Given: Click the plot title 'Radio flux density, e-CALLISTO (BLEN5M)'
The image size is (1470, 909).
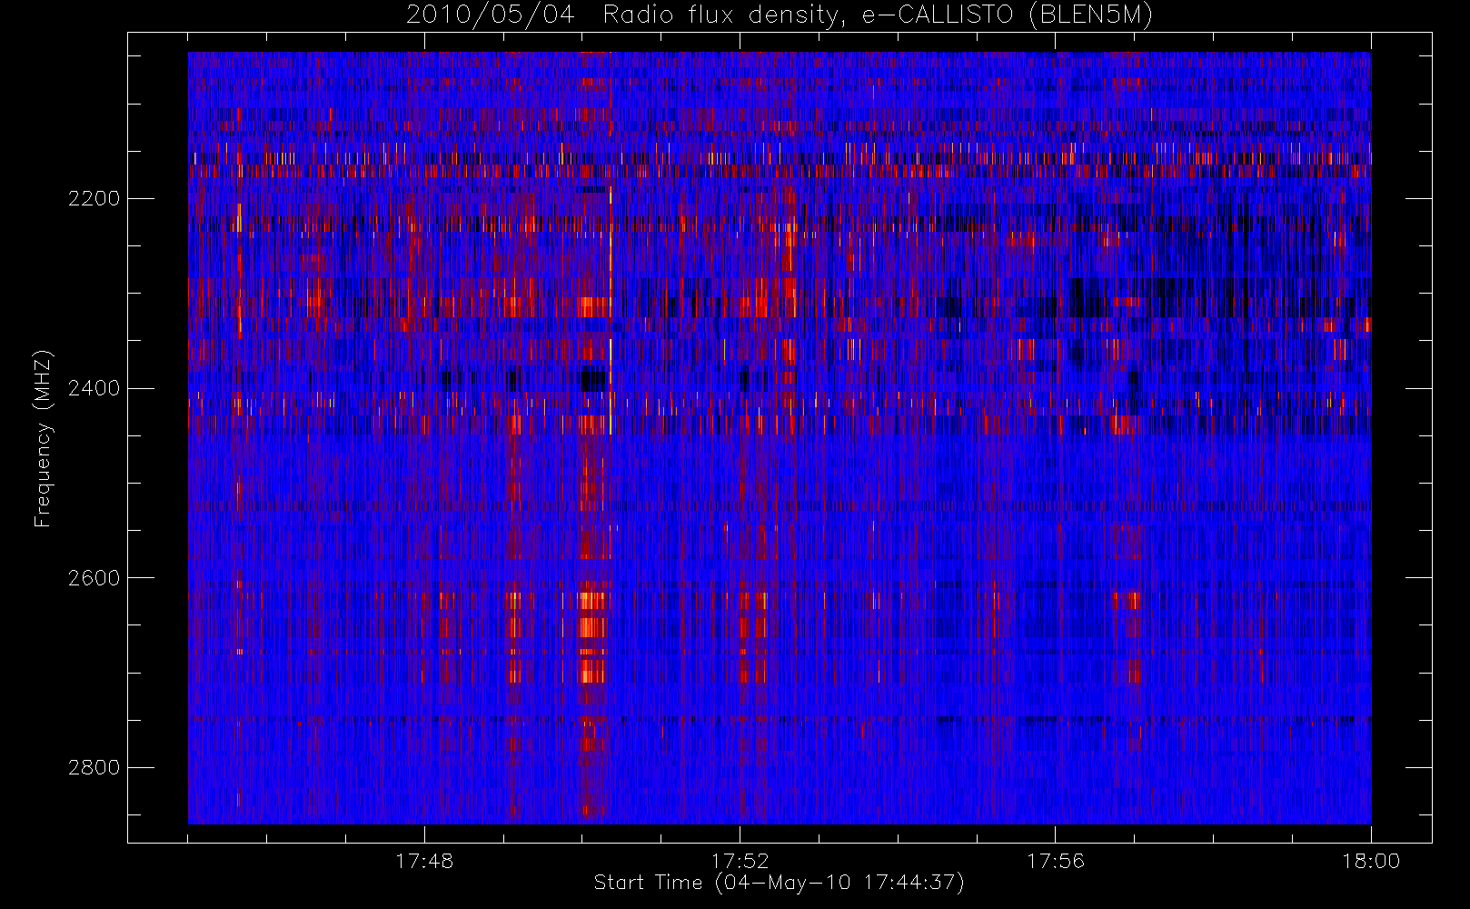Looking at the screenshot, I should [x=878, y=15].
